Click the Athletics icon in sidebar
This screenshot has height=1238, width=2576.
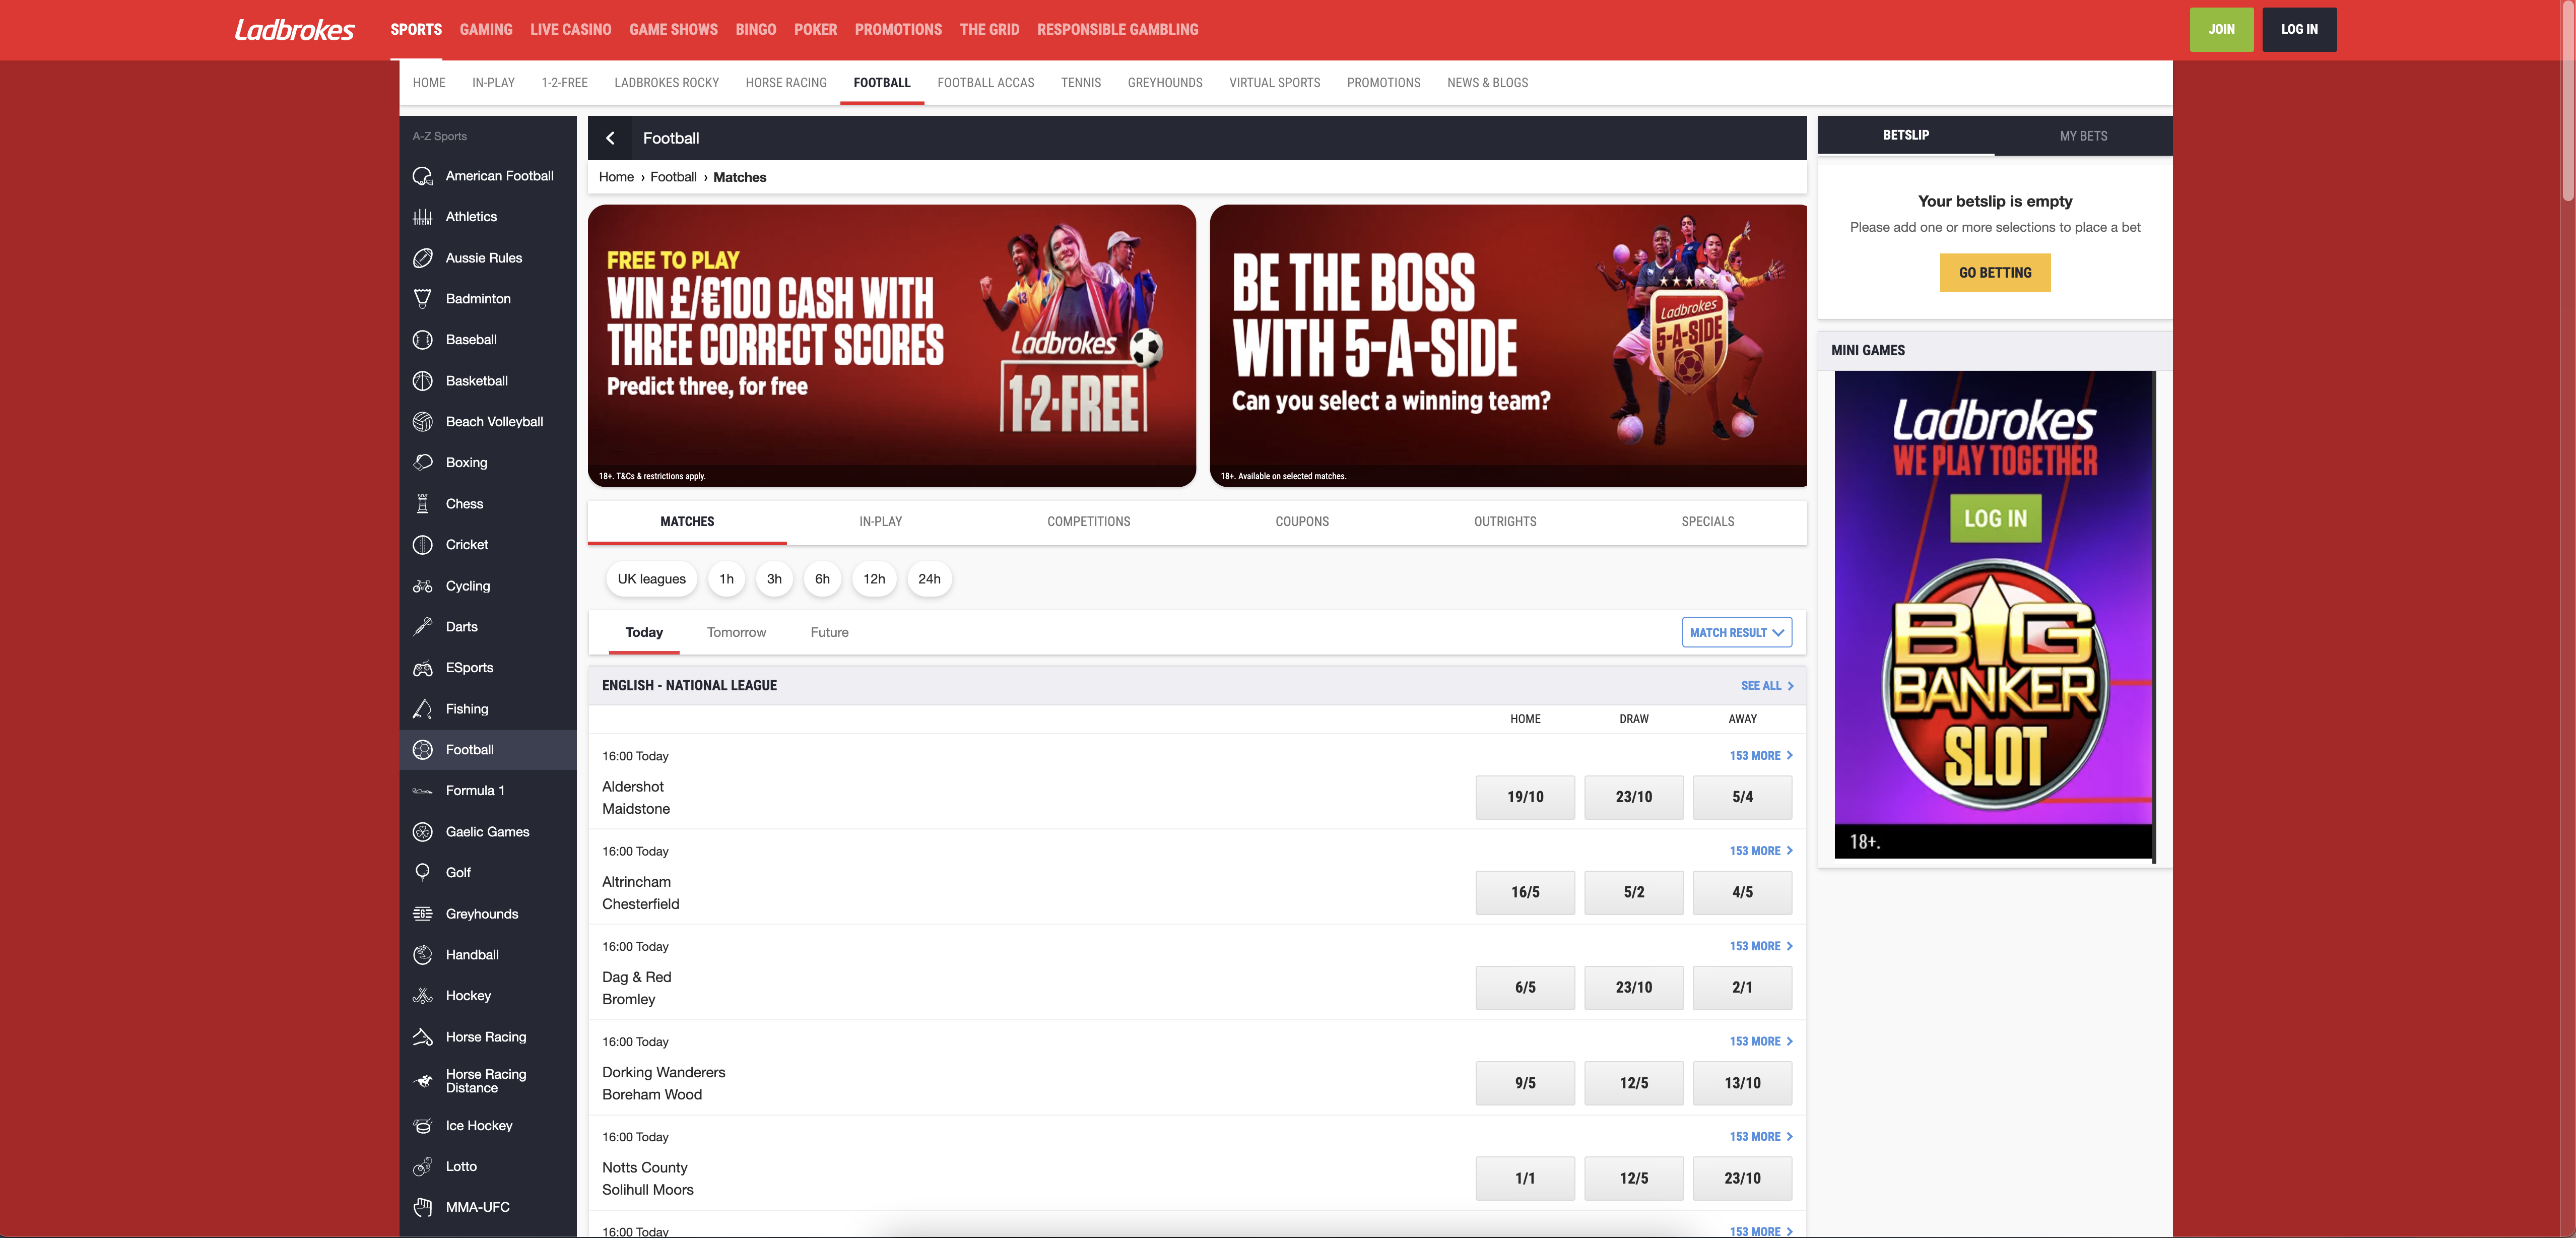pos(423,217)
